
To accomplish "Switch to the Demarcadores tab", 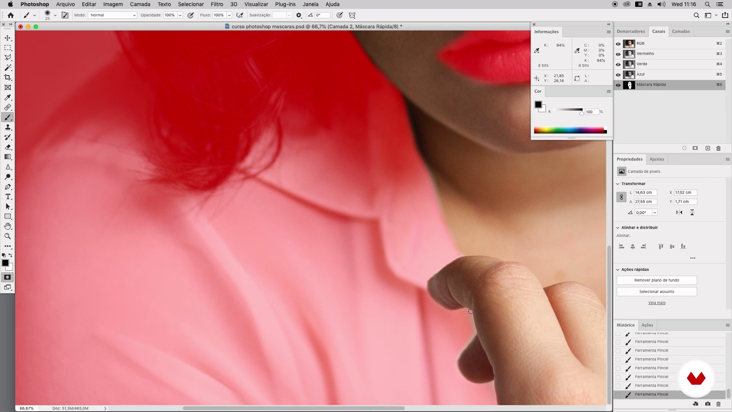I will (631, 31).
